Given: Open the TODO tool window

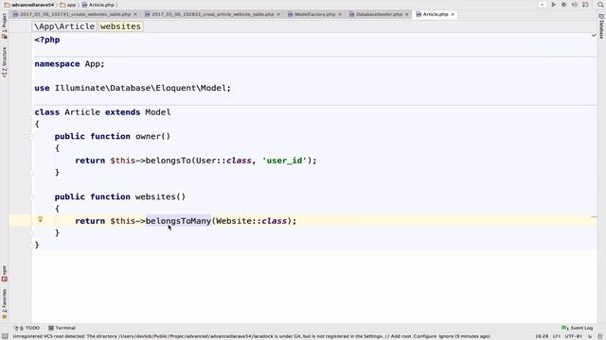Looking at the screenshot, I should pos(27,328).
